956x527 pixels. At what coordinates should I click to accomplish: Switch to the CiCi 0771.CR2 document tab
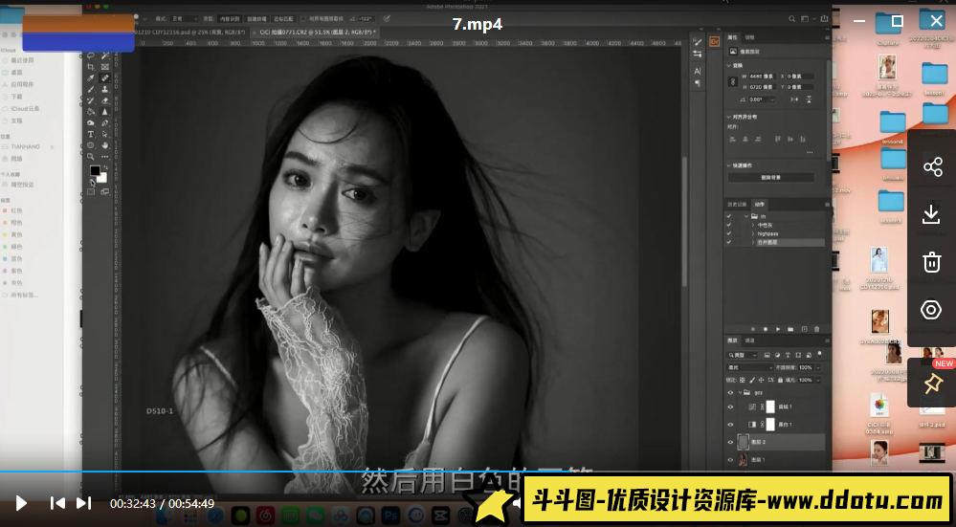317,31
